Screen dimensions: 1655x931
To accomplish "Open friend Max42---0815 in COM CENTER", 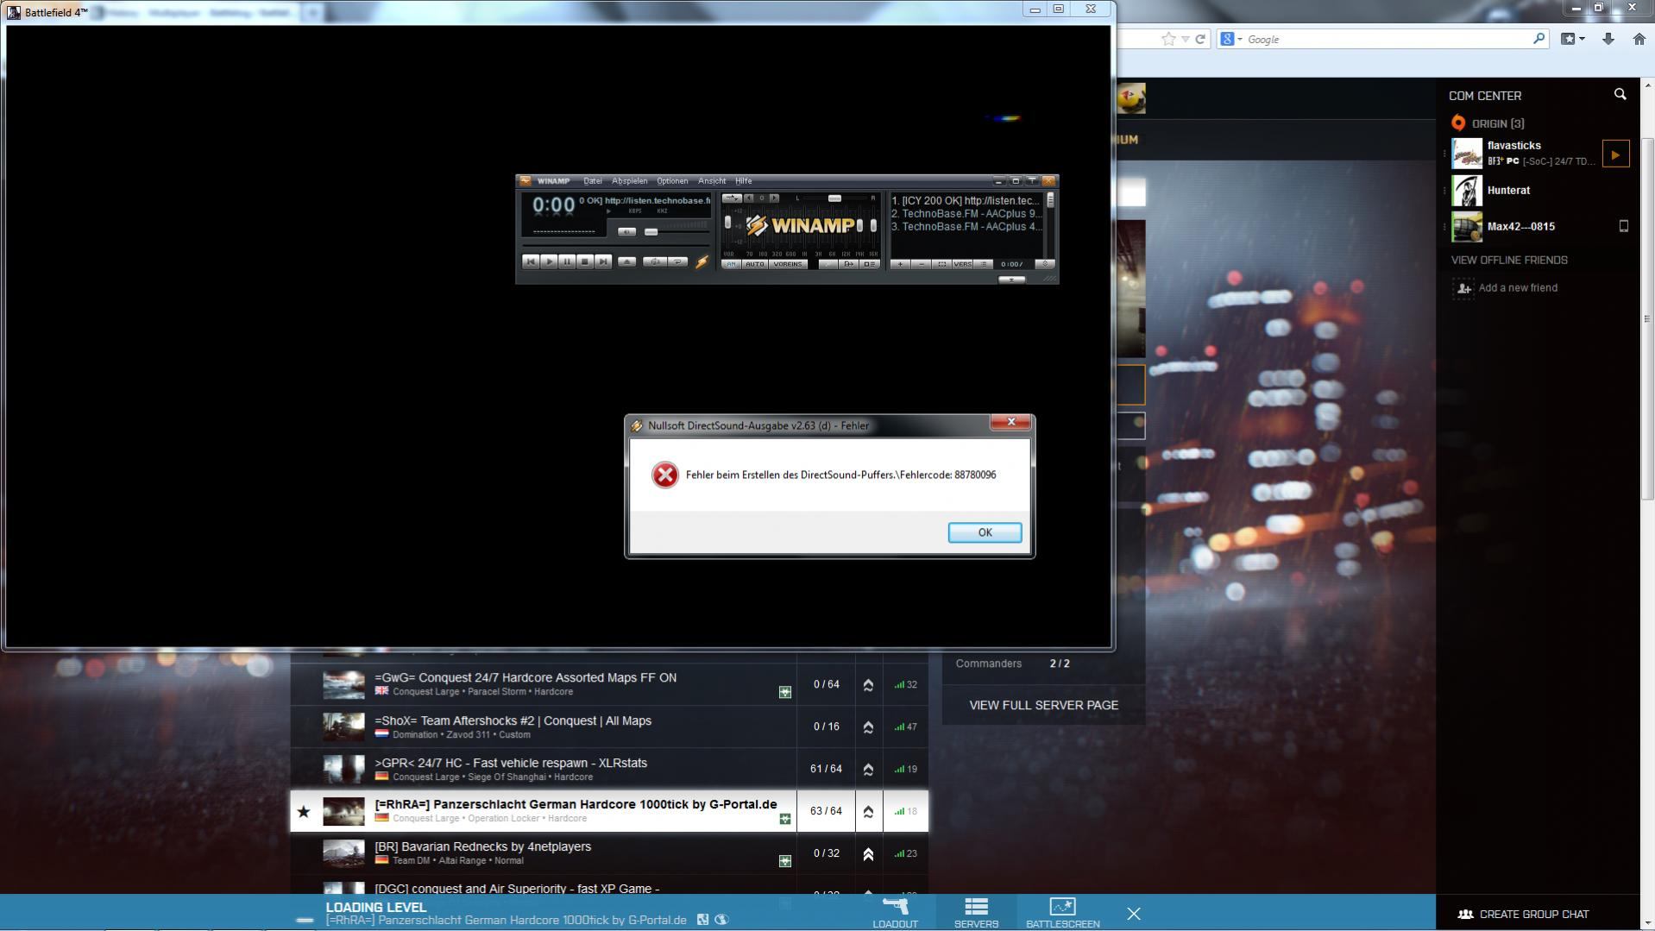I will tap(1520, 226).
